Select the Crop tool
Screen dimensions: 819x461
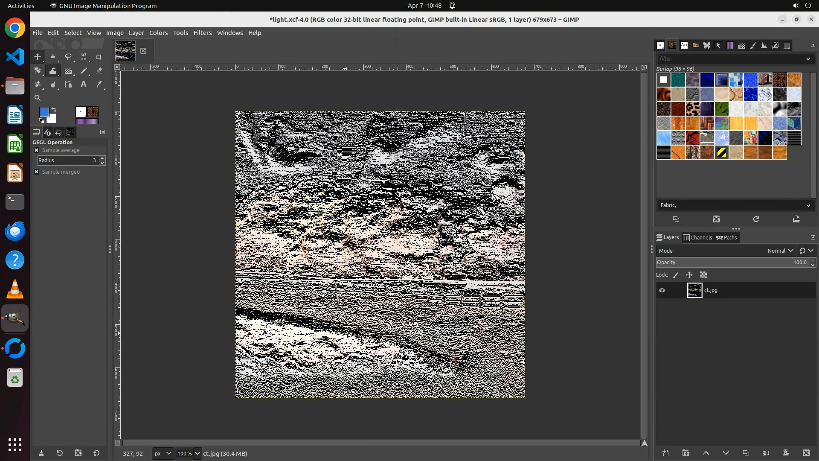pyautogui.click(x=99, y=57)
